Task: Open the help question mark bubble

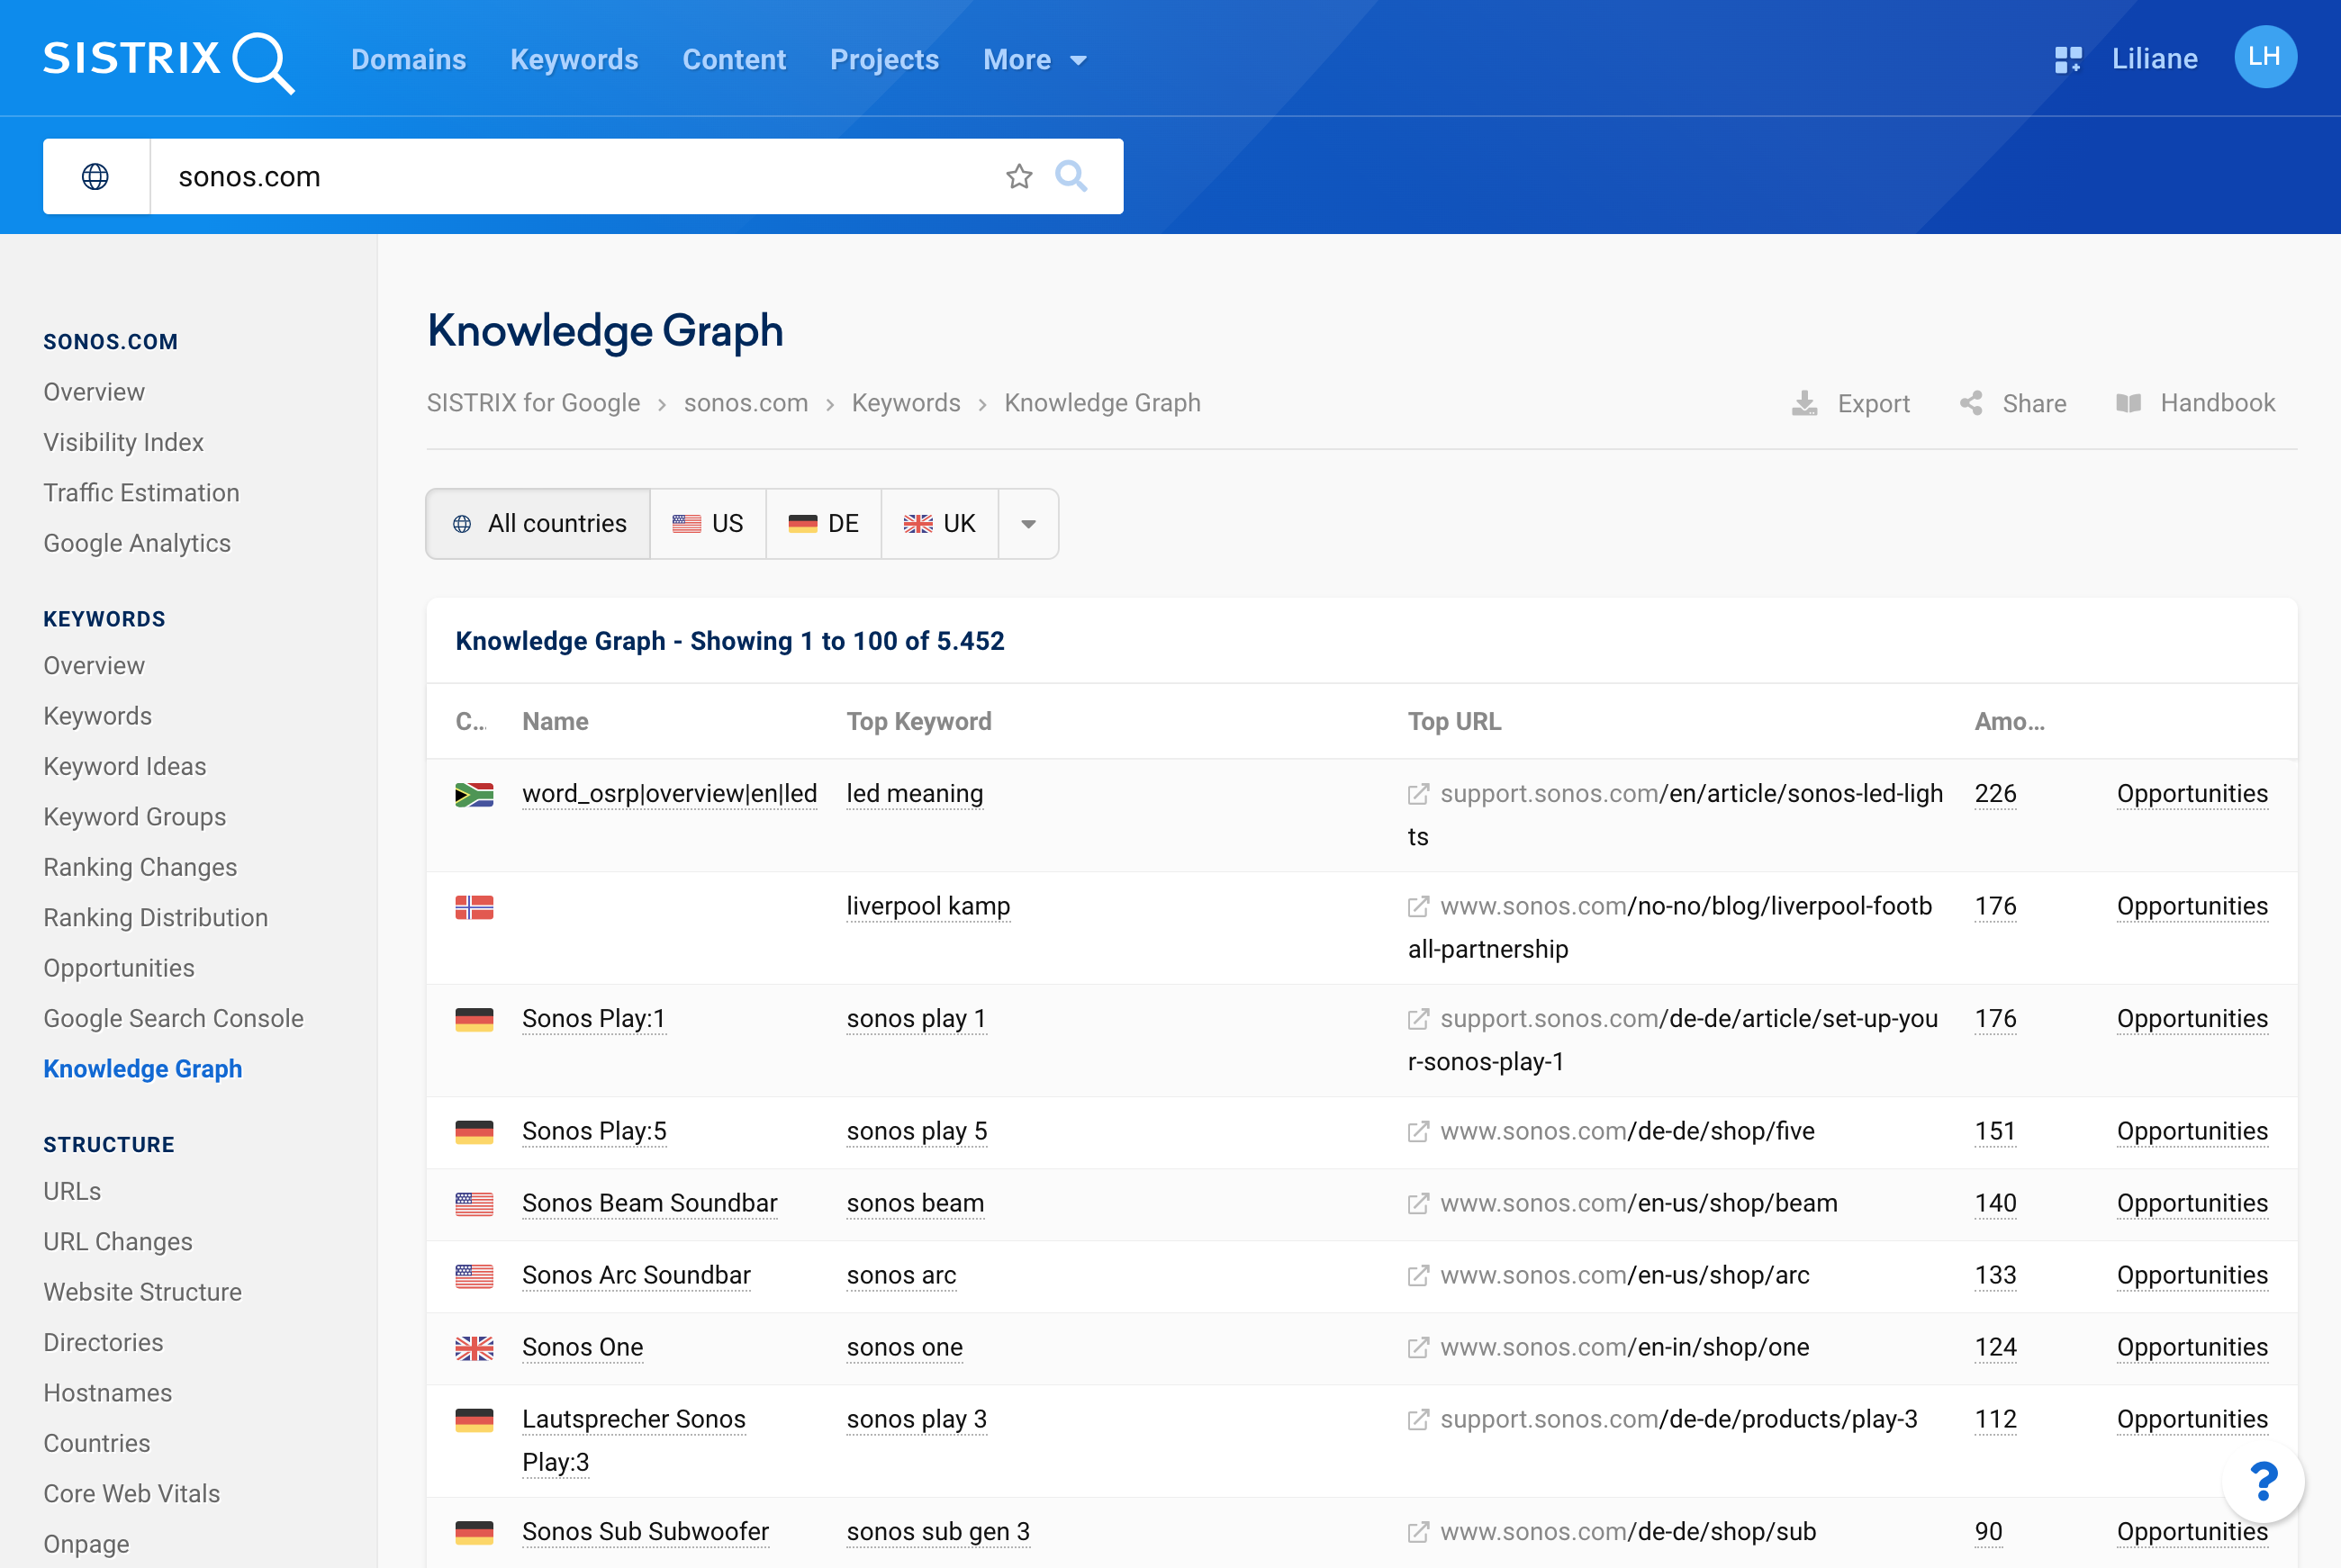Action: pyautogui.click(x=2263, y=1481)
